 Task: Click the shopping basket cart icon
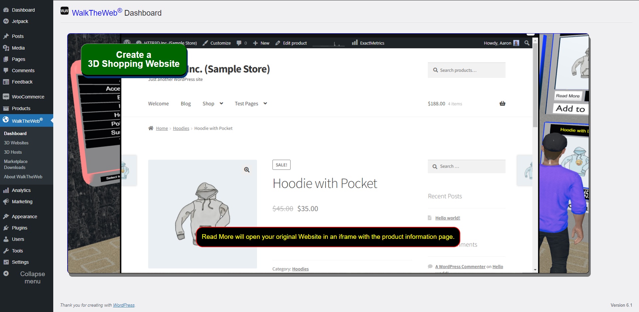pos(502,103)
